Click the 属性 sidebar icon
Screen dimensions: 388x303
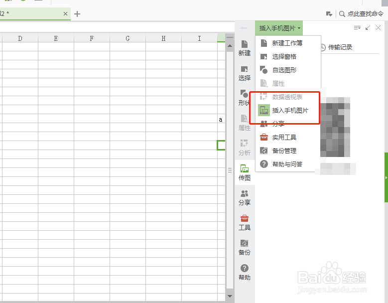(x=244, y=123)
